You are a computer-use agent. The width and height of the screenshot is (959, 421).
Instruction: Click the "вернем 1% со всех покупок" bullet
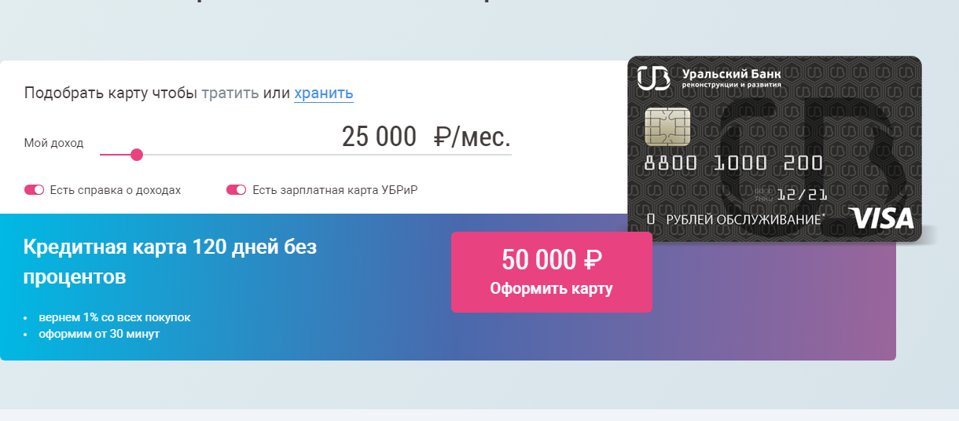[x=115, y=317]
